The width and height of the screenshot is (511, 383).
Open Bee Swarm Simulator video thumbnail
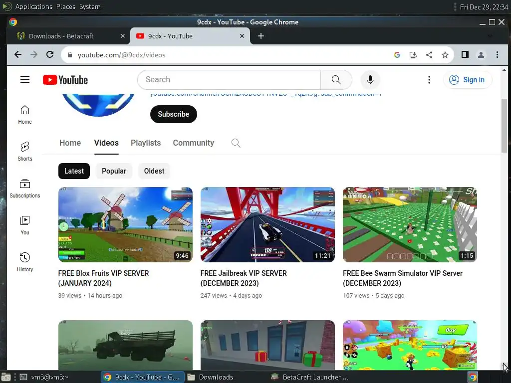point(410,224)
